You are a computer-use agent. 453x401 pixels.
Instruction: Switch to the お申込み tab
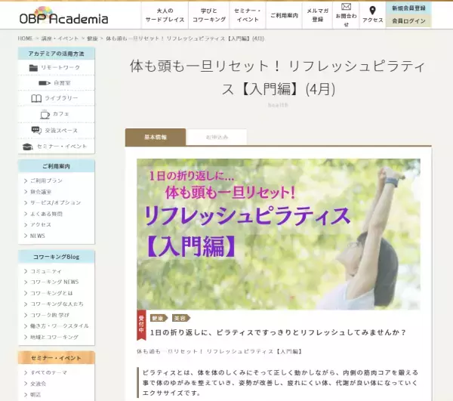pos(217,137)
